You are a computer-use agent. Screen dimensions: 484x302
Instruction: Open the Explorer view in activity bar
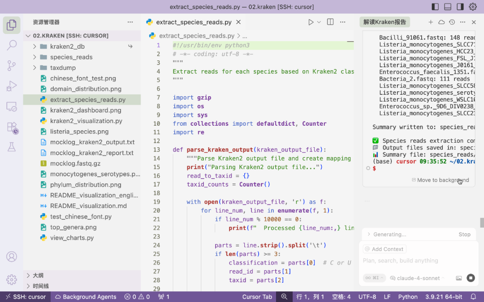(x=11, y=25)
